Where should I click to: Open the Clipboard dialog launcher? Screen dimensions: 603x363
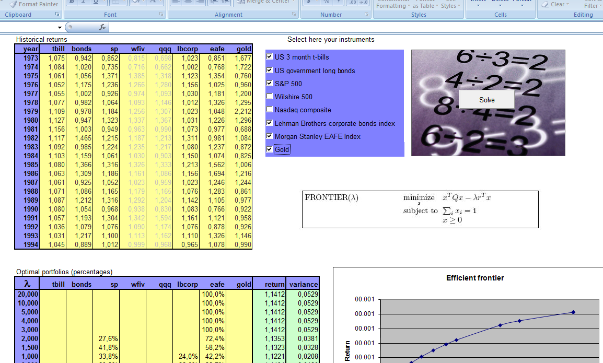(56, 15)
